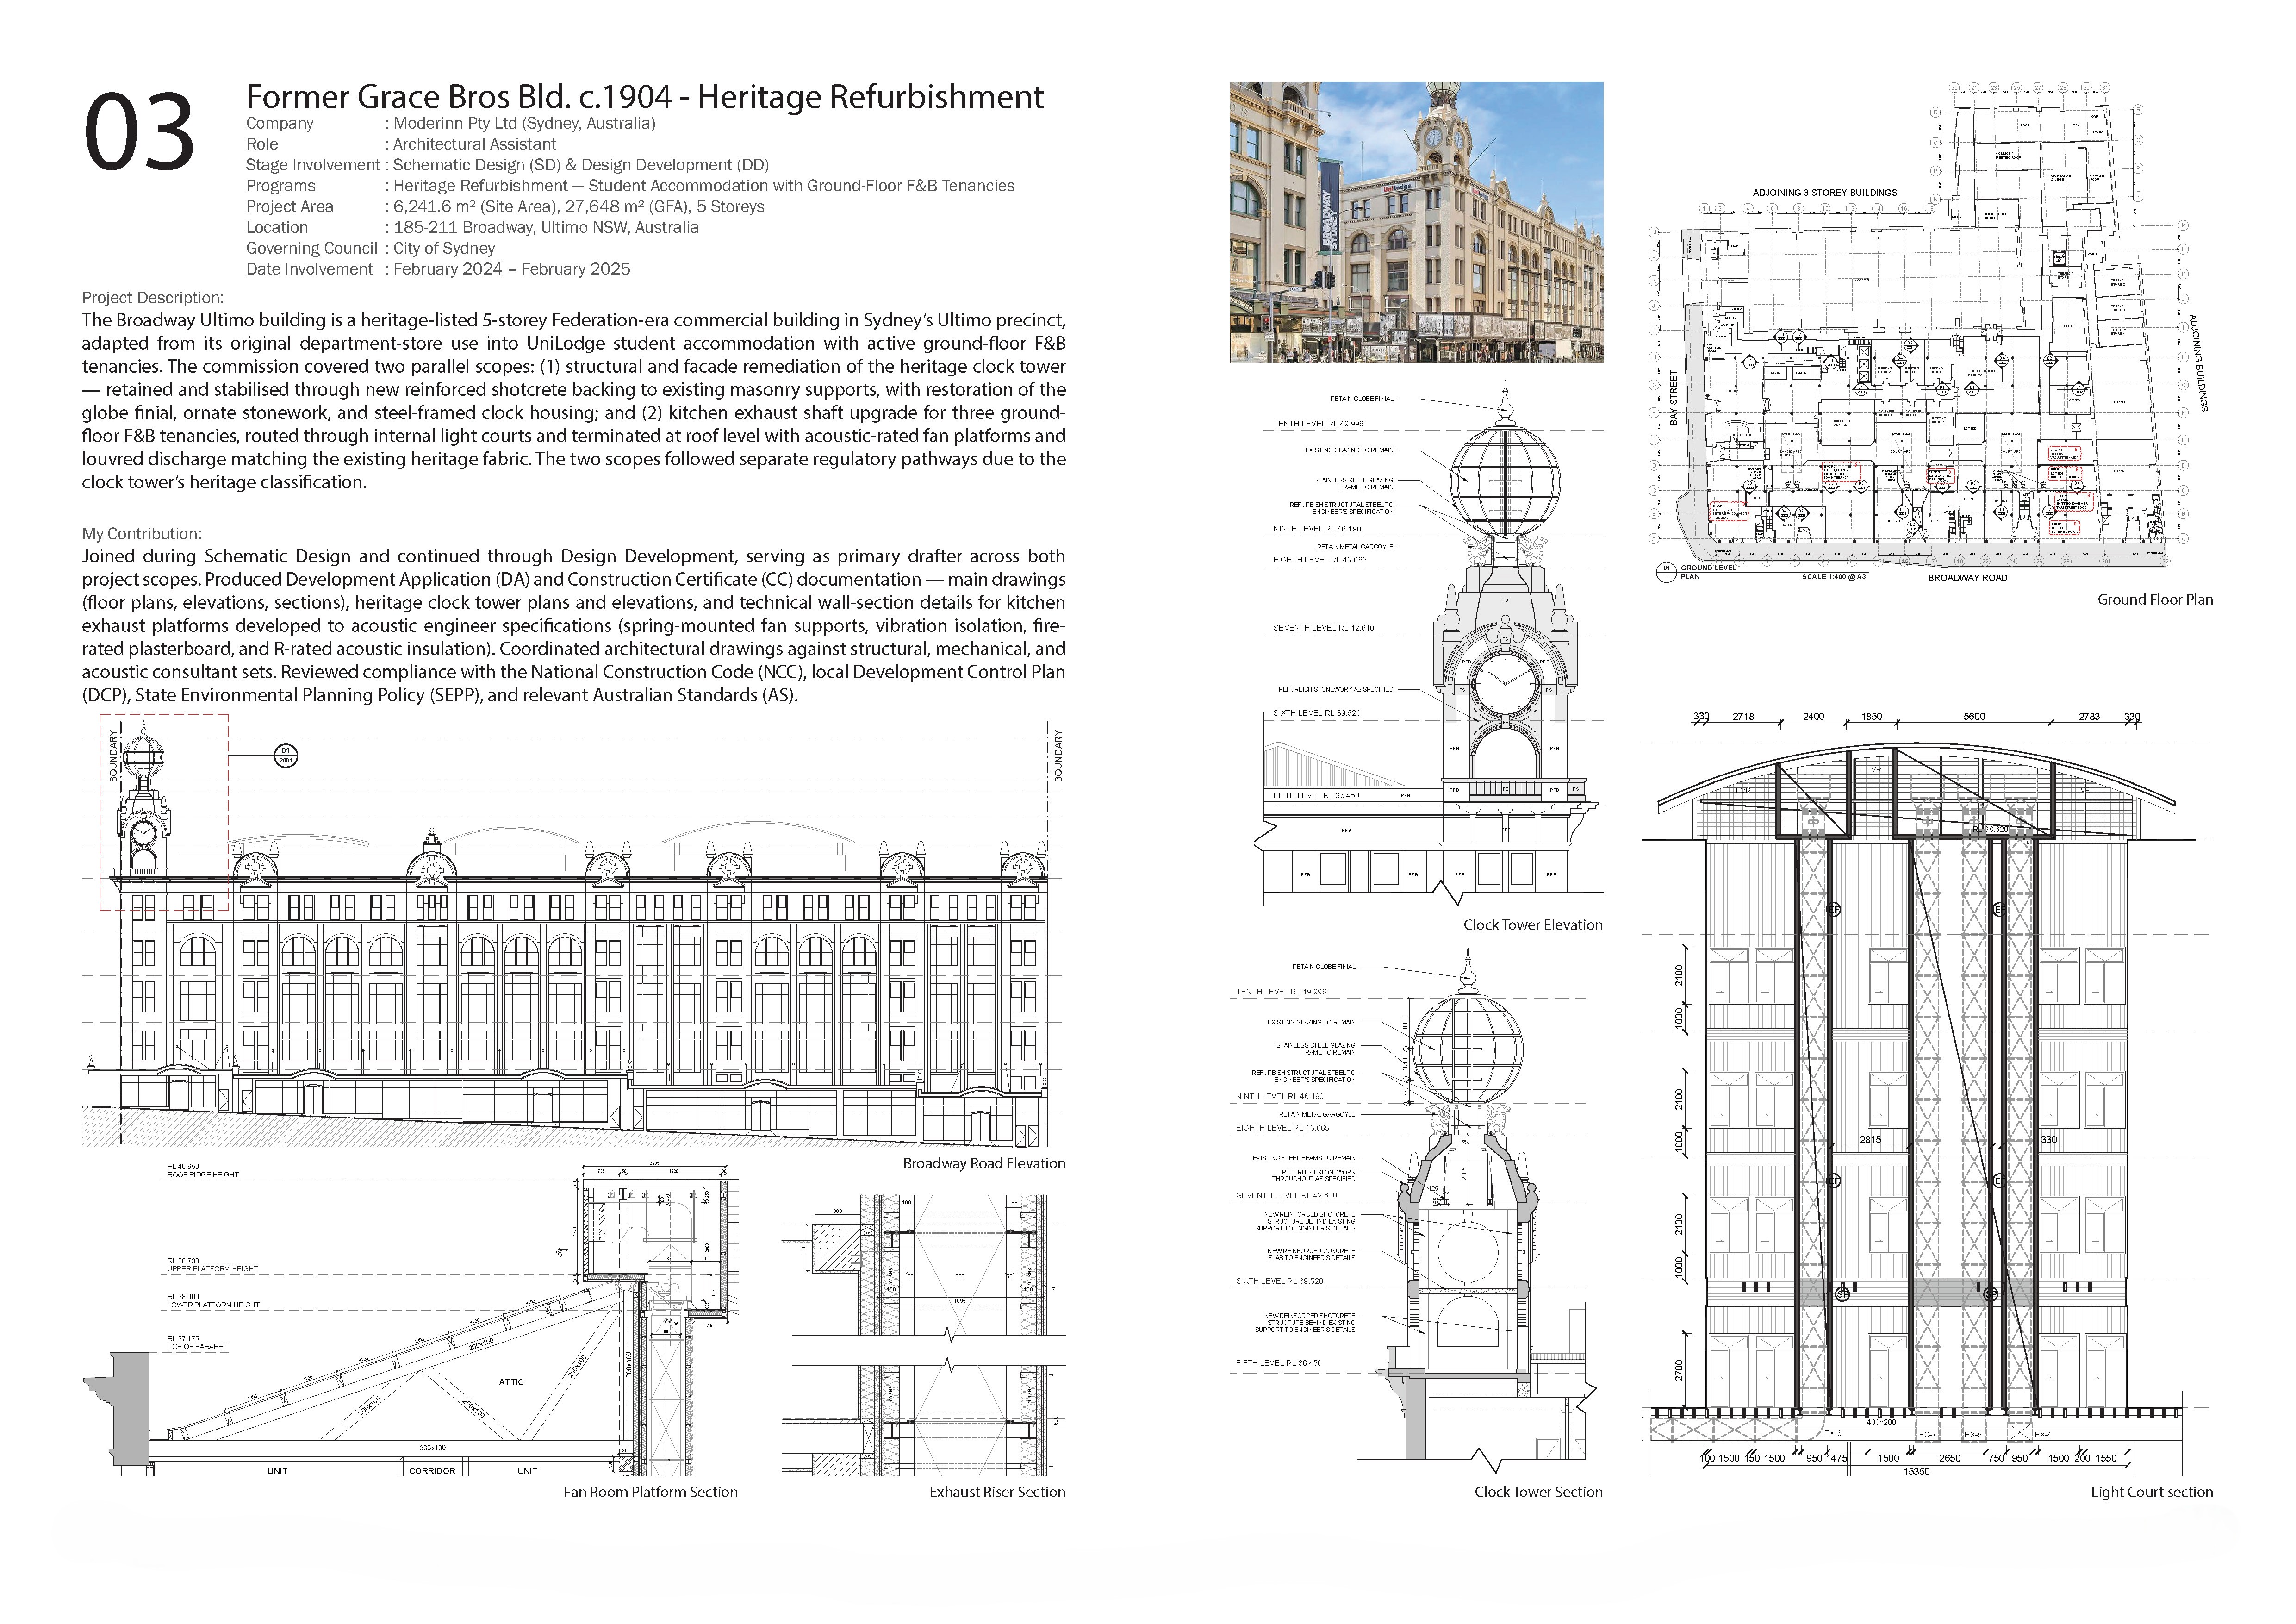The image size is (2296, 1624).
Task: Click the 'Project Description:' subheading
Action: [153, 298]
